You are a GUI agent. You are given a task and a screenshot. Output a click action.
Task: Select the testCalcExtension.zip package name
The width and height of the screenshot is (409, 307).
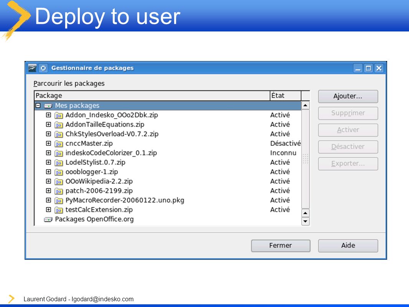pos(99,210)
